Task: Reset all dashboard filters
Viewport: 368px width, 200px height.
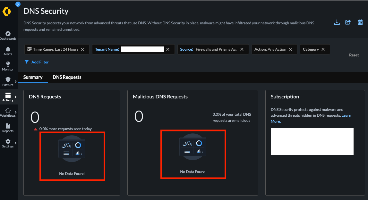Action: (x=354, y=55)
